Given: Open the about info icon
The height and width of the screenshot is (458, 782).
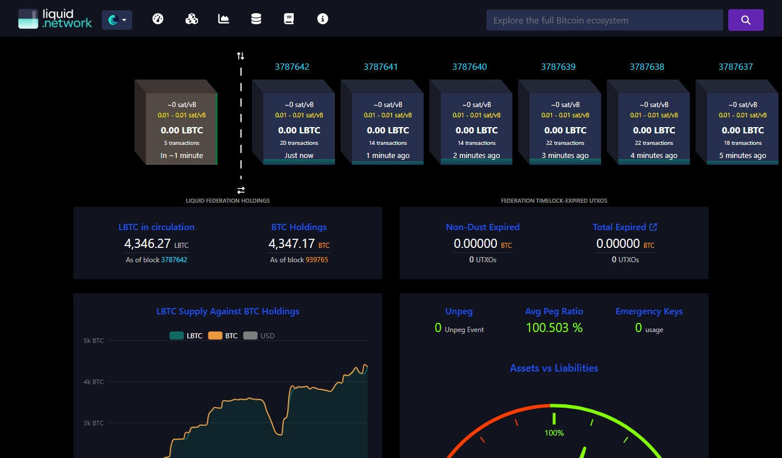Looking at the screenshot, I should [323, 19].
